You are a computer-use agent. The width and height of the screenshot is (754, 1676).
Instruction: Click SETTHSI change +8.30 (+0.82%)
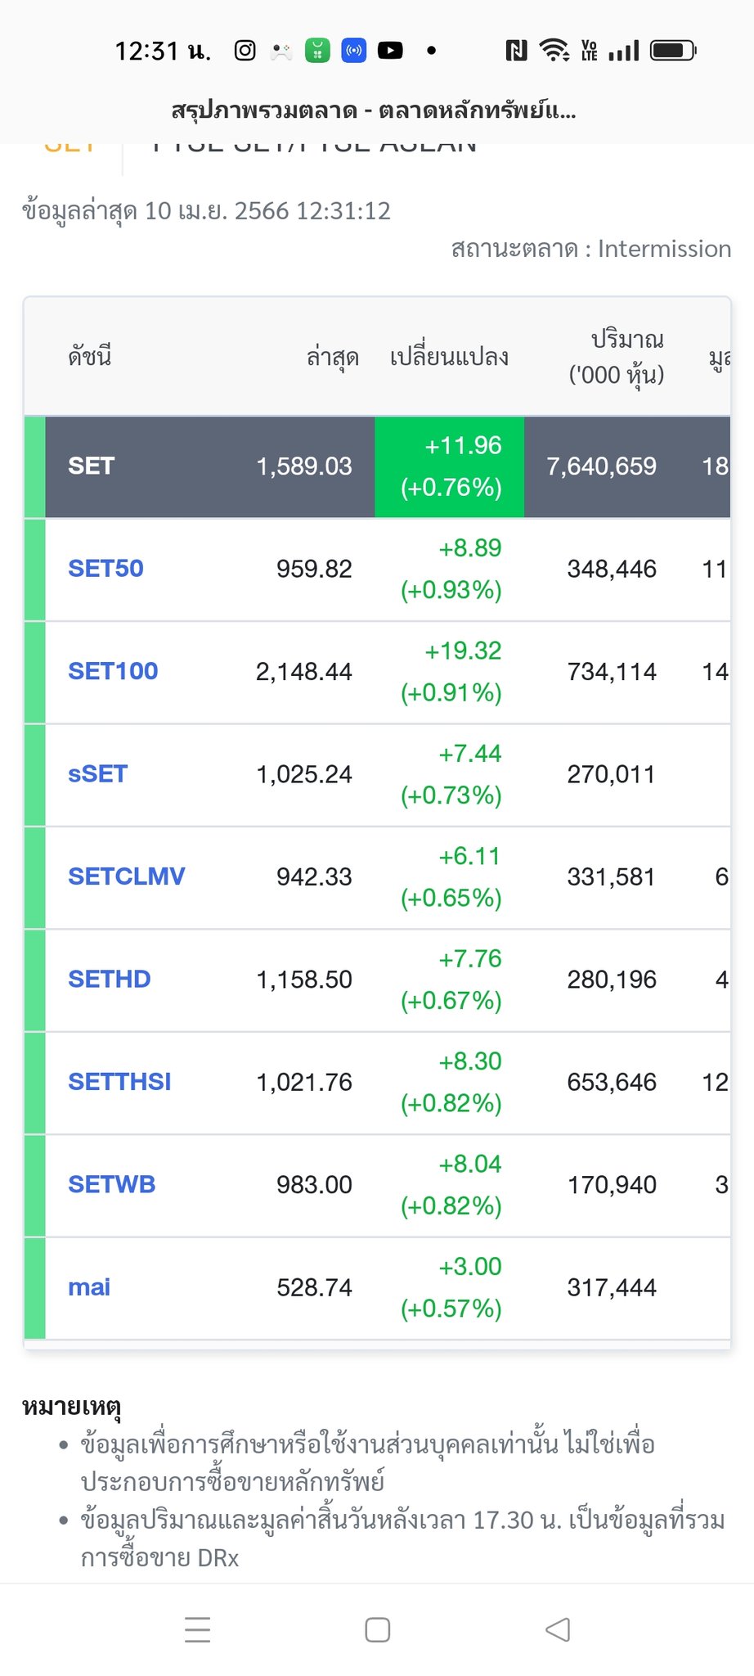[451, 1082]
